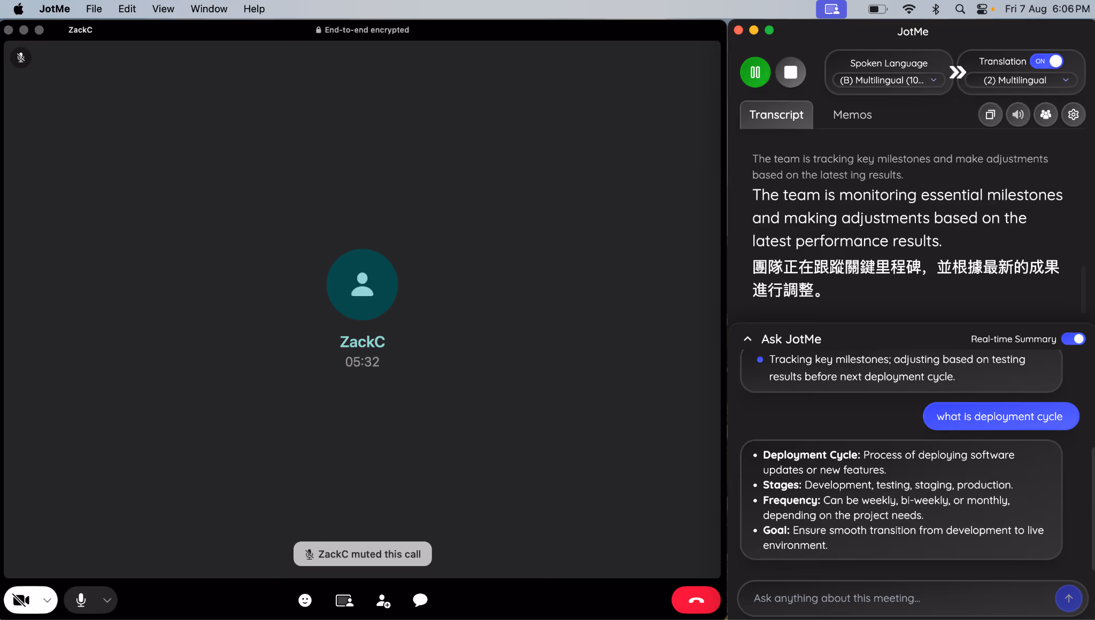The width and height of the screenshot is (1095, 620).
Task: Click the ZackC name under the avatar
Action: (363, 342)
